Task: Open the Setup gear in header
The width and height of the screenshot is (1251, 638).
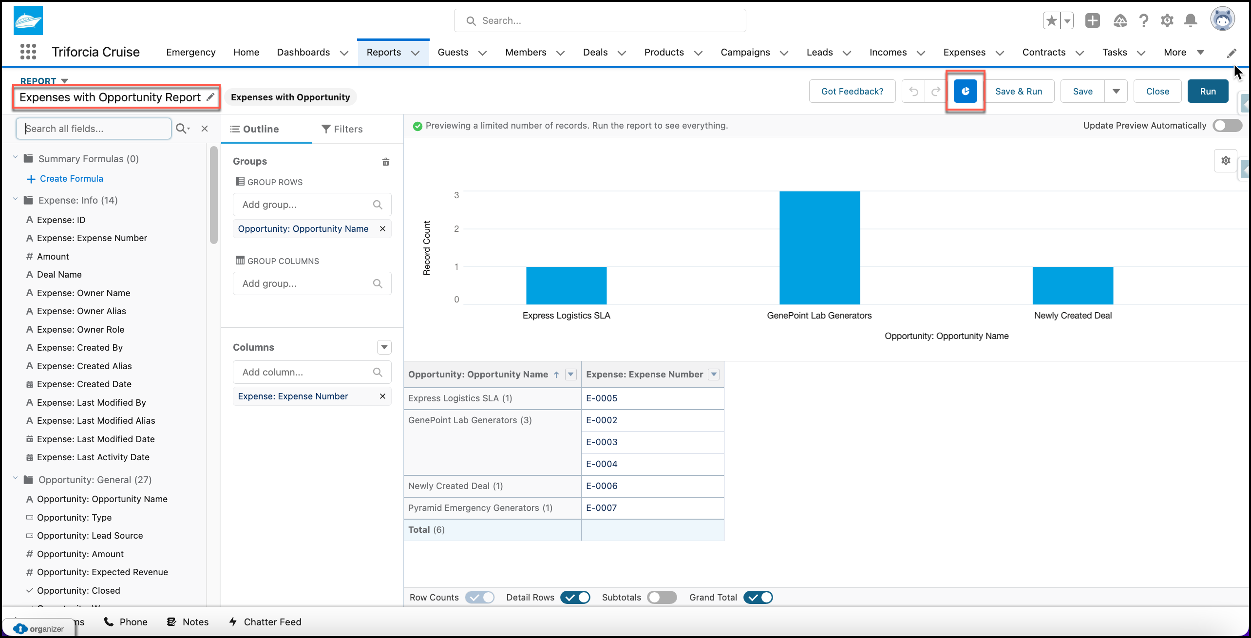Action: [x=1167, y=20]
